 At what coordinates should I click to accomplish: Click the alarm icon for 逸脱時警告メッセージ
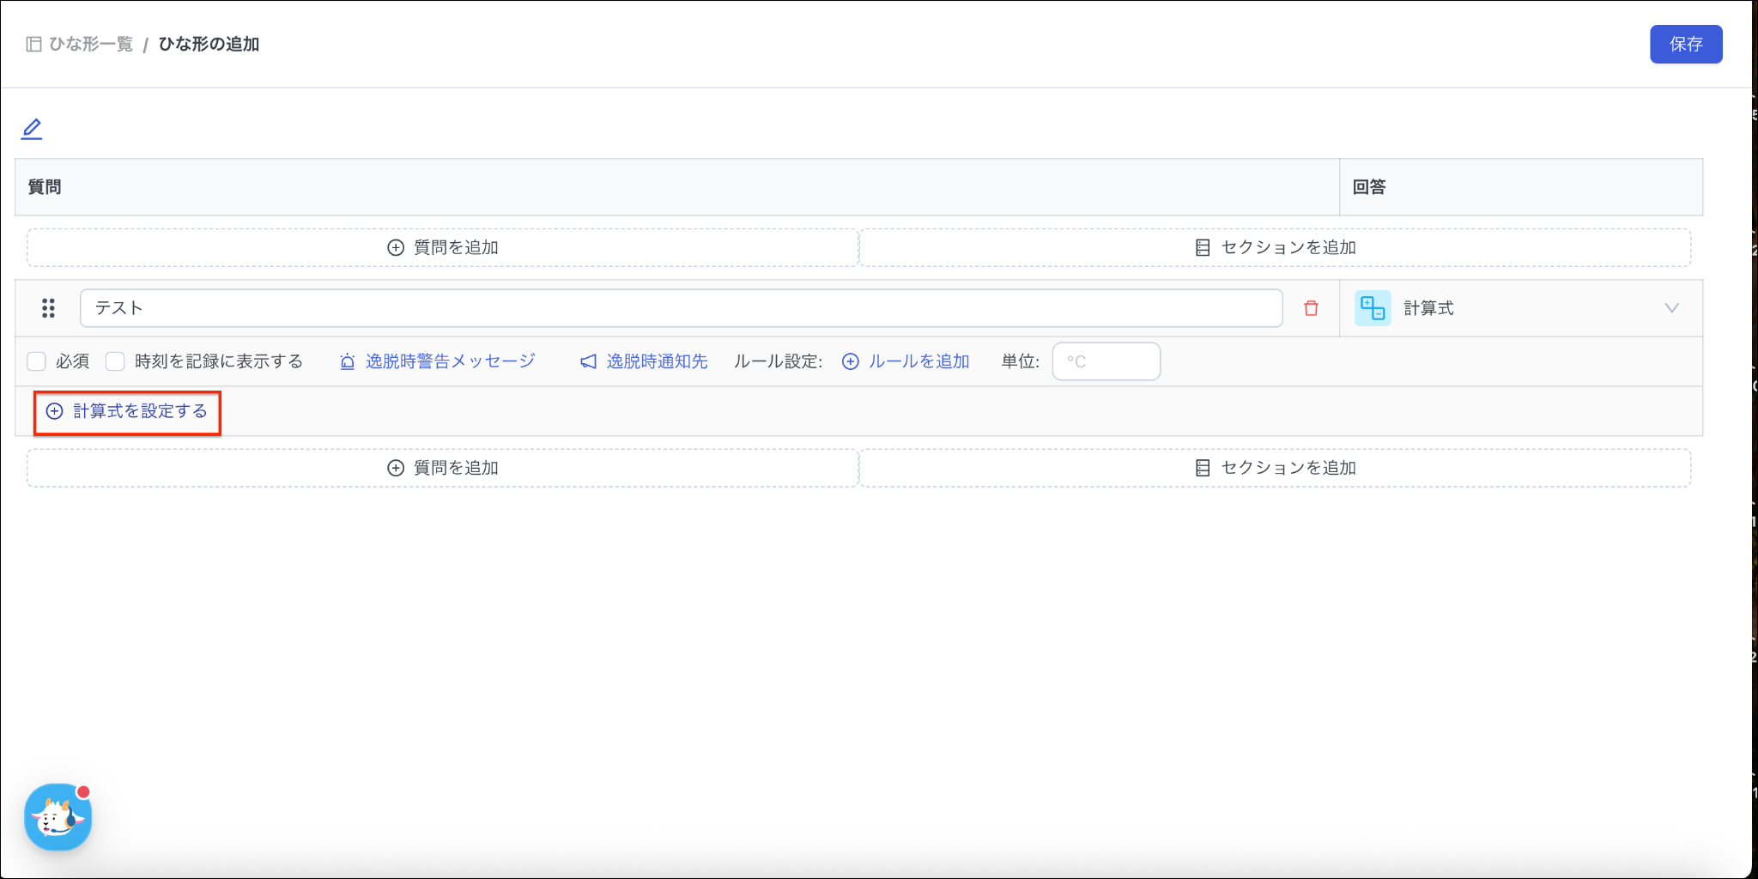tap(348, 362)
